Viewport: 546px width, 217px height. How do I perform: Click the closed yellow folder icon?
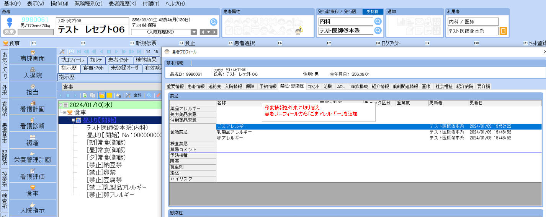coord(109,95)
